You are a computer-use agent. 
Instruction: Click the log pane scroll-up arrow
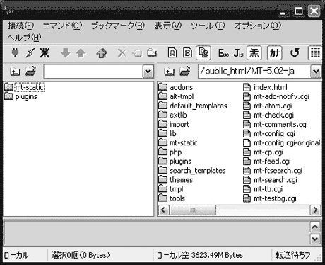point(315,227)
